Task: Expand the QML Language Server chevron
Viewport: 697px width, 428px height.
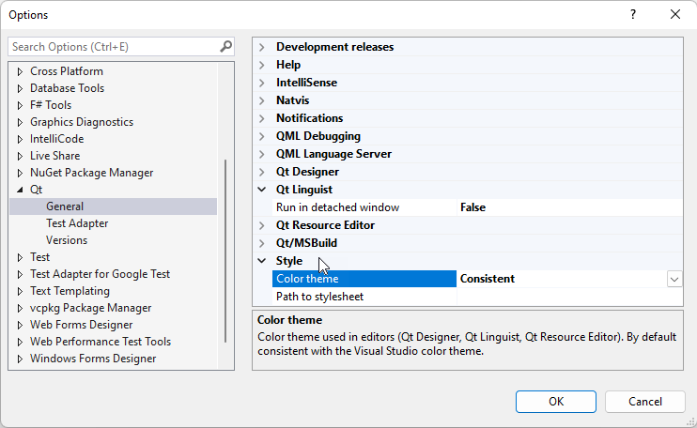Action: 262,154
